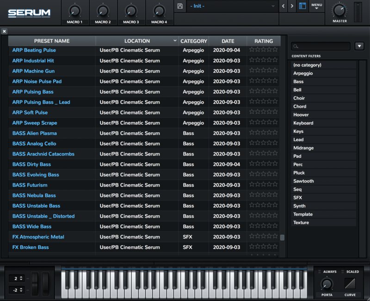Toggle the preset browser icon

click(302, 6)
